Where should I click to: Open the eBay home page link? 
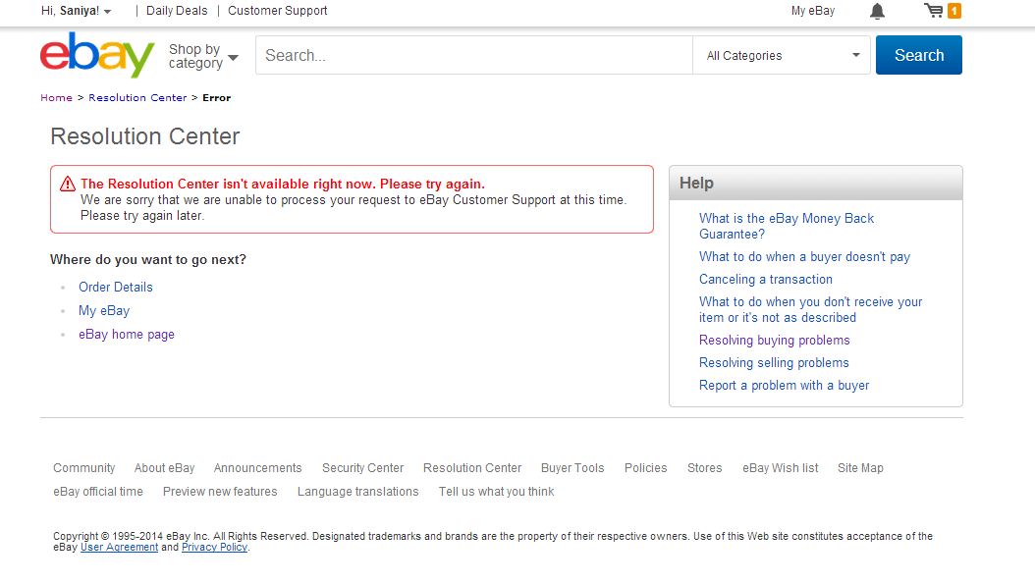(x=127, y=335)
